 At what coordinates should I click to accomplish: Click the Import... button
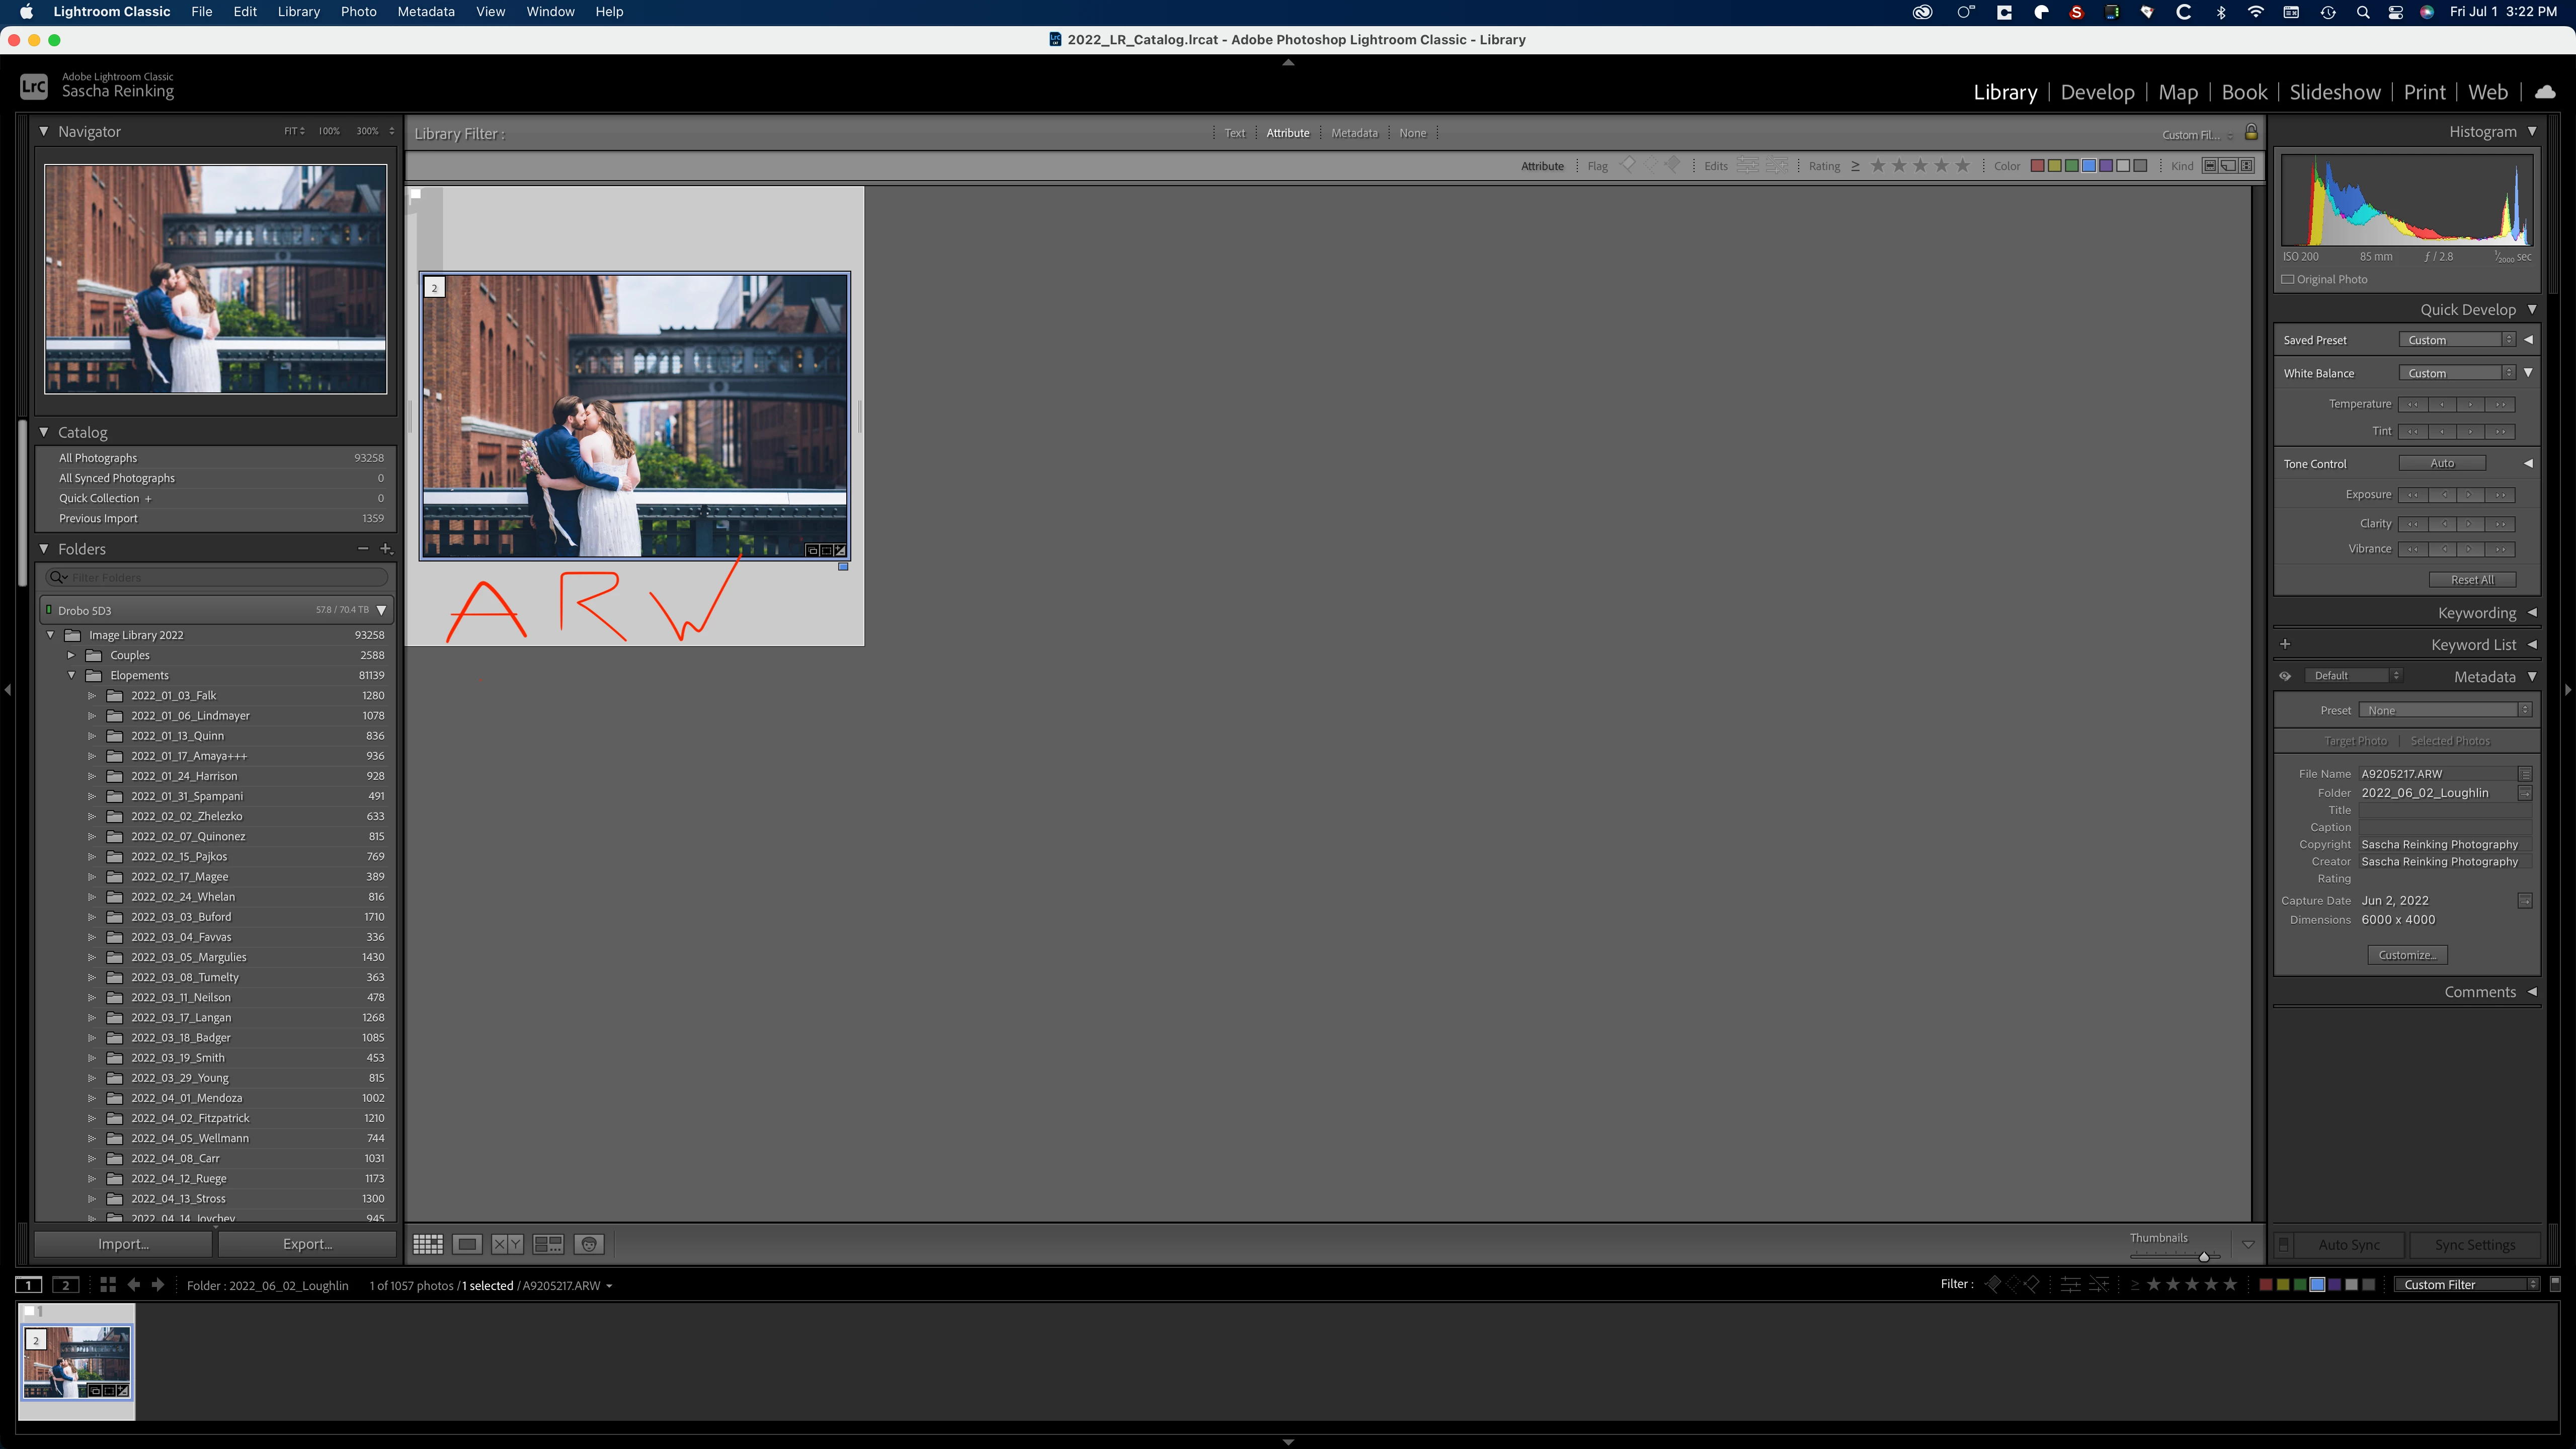click(x=123, y=1244)
